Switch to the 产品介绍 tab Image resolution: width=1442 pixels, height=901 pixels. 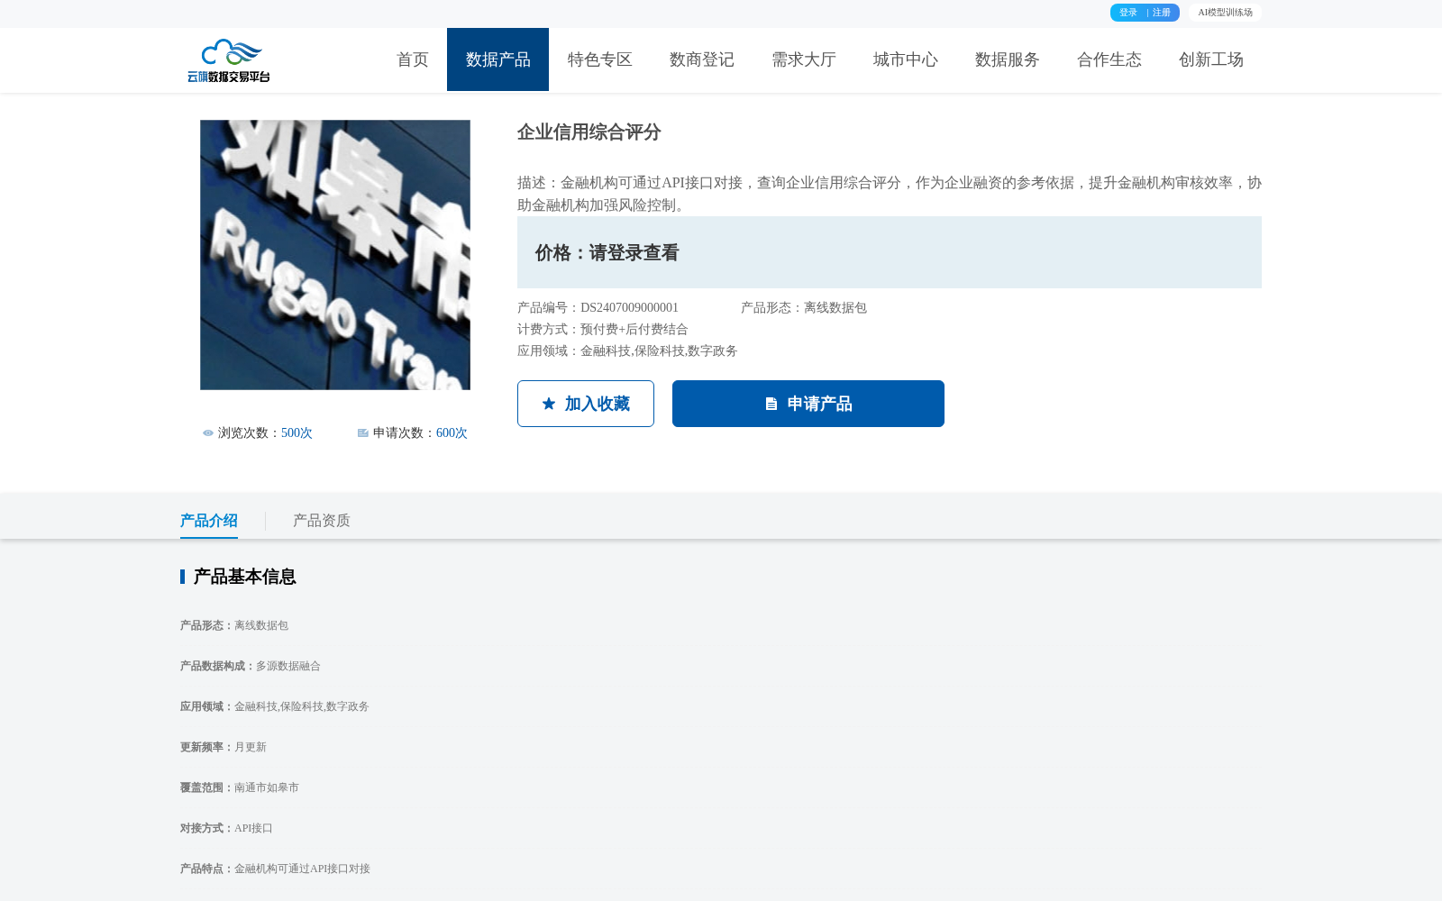[x=209, y=521]
